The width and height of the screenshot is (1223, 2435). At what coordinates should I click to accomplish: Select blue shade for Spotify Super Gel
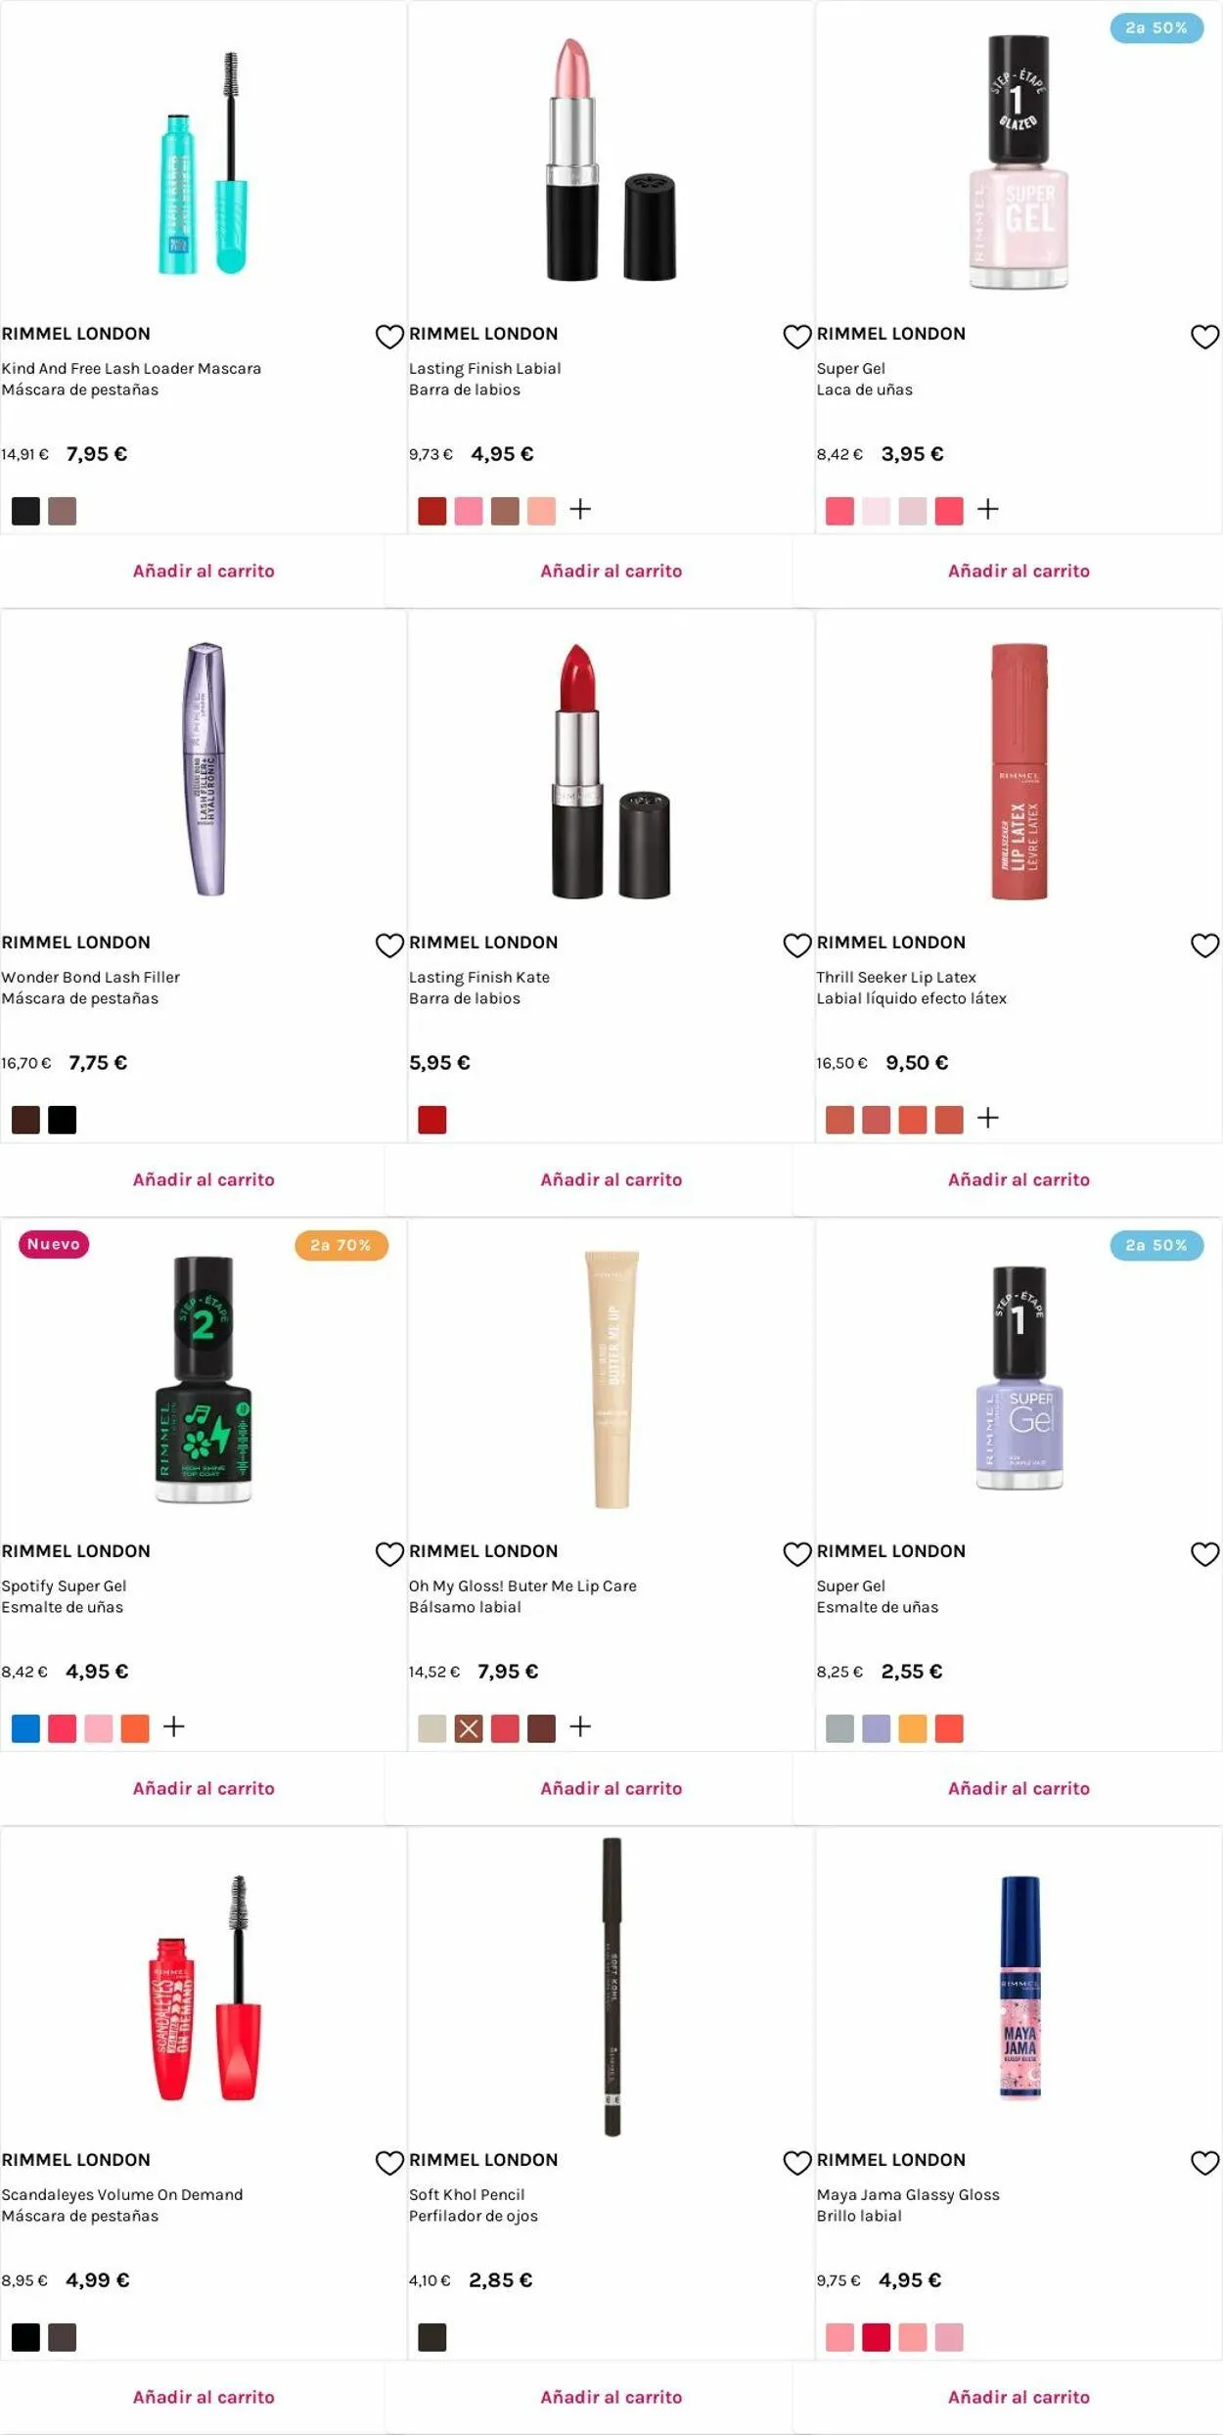25,1728
